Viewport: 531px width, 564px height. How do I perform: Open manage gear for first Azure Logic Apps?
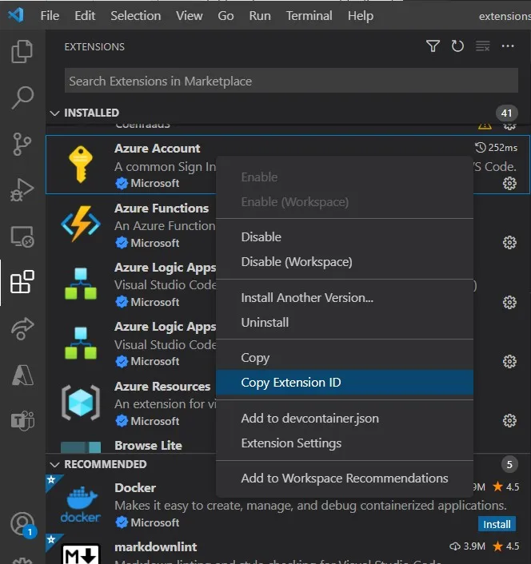point(509,302)
